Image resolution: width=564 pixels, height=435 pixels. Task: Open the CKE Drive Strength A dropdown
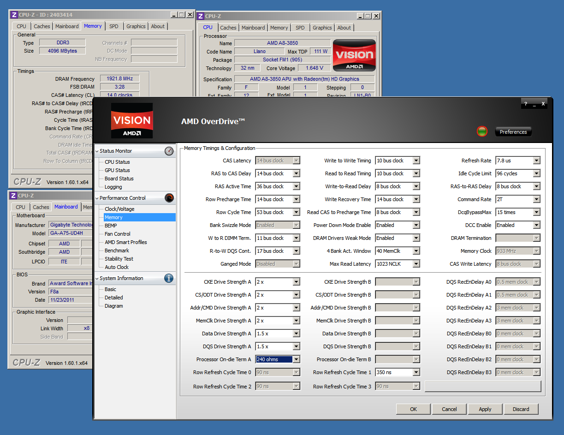pyautogui.click(x=296, y=282)
